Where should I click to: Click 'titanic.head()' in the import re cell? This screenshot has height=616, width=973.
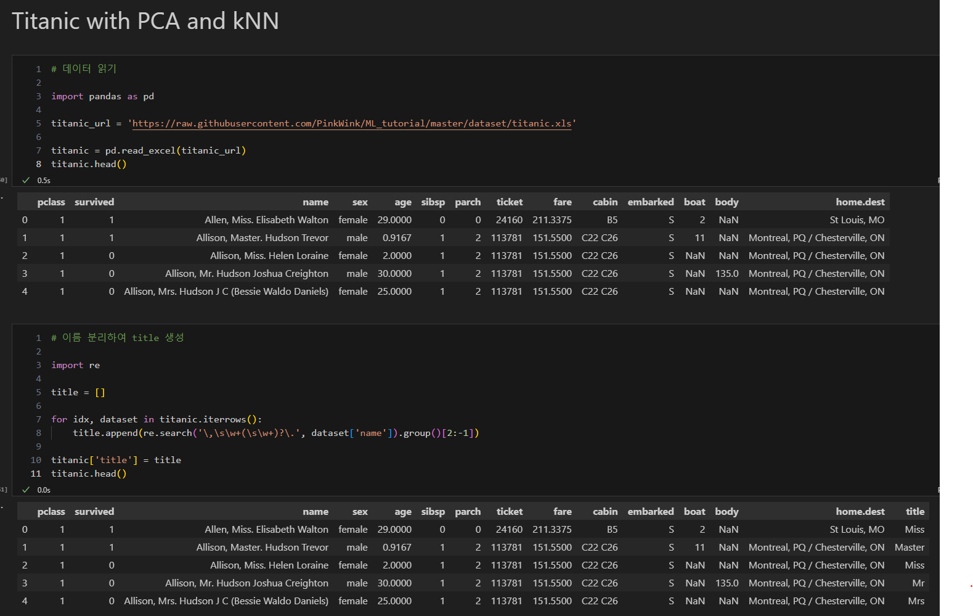click(89, 474)
